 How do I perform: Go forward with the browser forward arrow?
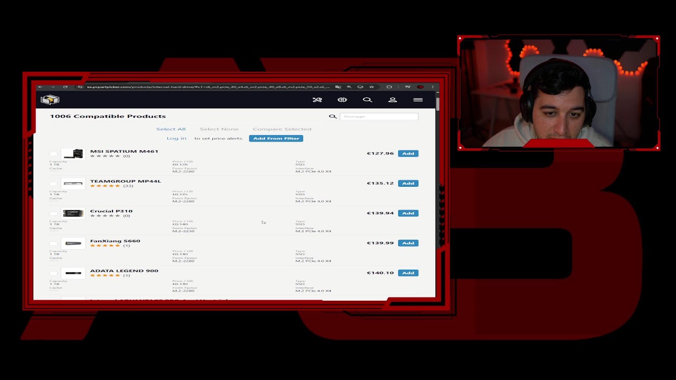pyautogui.click(x=52, y=87)
